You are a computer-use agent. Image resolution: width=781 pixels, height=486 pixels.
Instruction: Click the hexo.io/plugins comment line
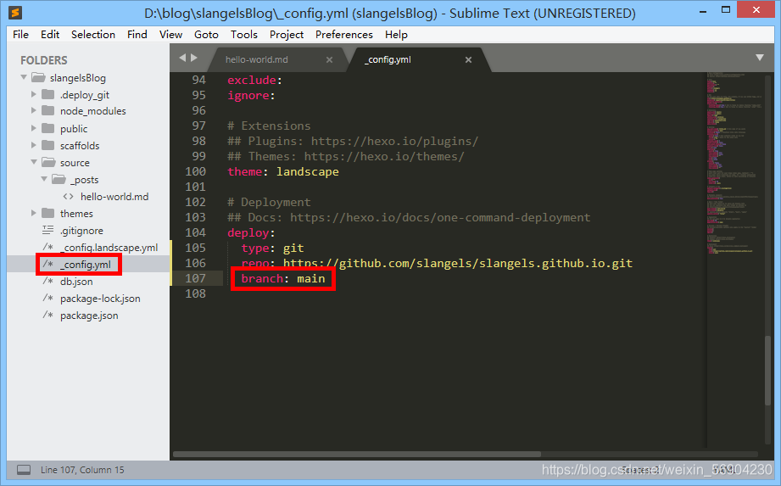click(x=353, y=141)
